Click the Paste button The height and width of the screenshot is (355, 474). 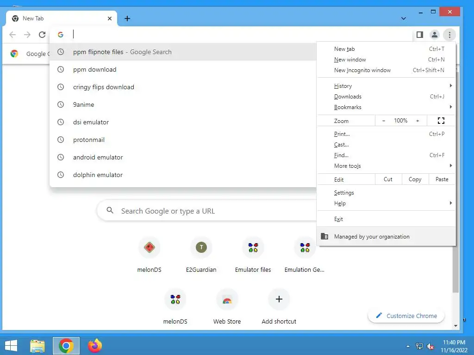(442, 179)
